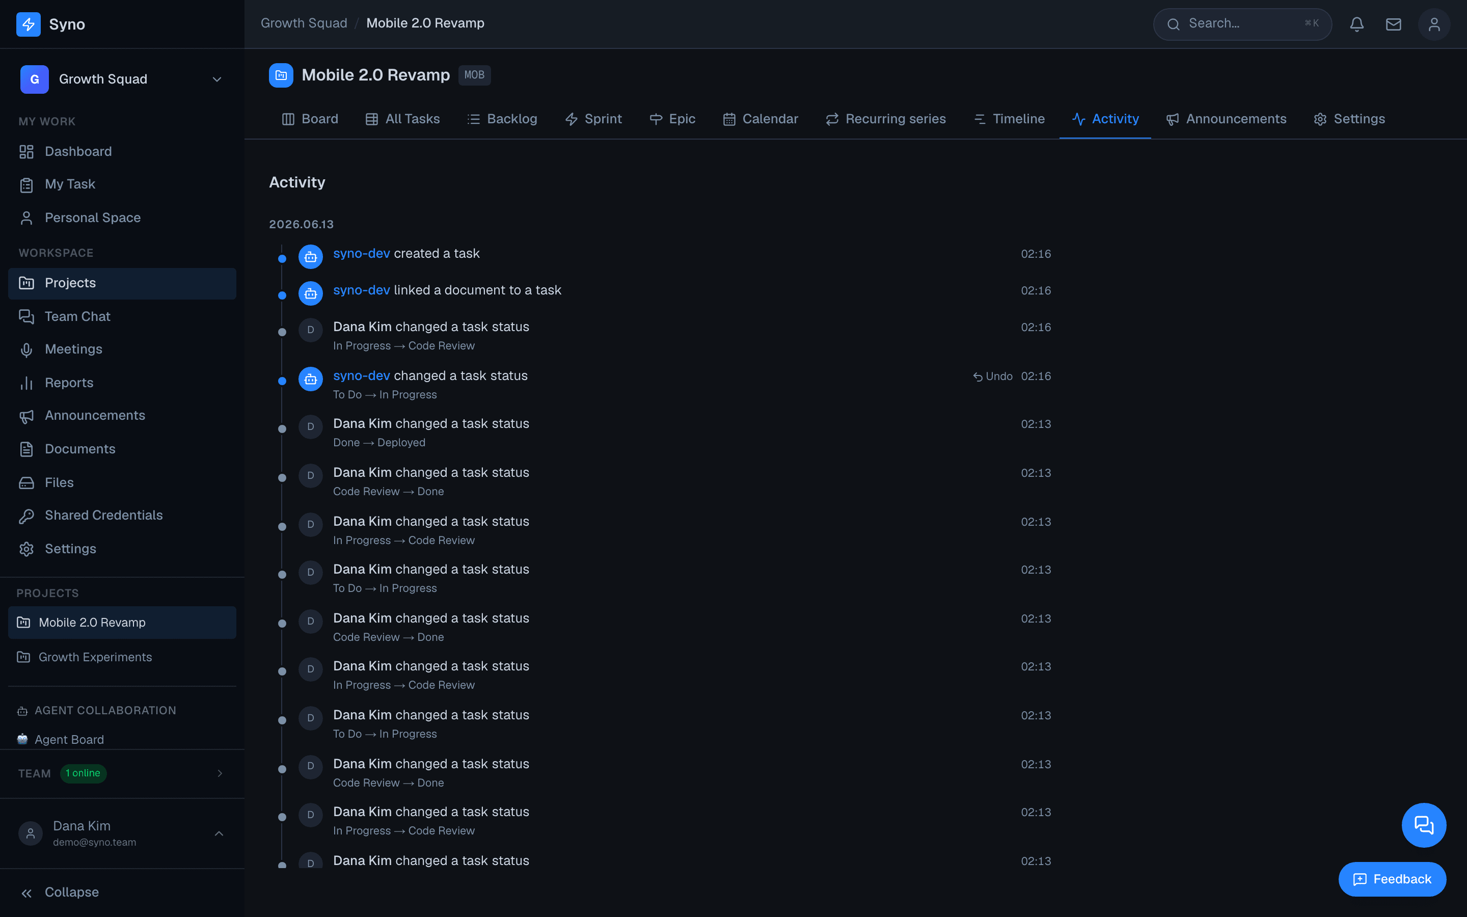Undo the syno-dev status change
Image resolution: width=1467 pixels, height=917 pixels.
pos(992,376)
